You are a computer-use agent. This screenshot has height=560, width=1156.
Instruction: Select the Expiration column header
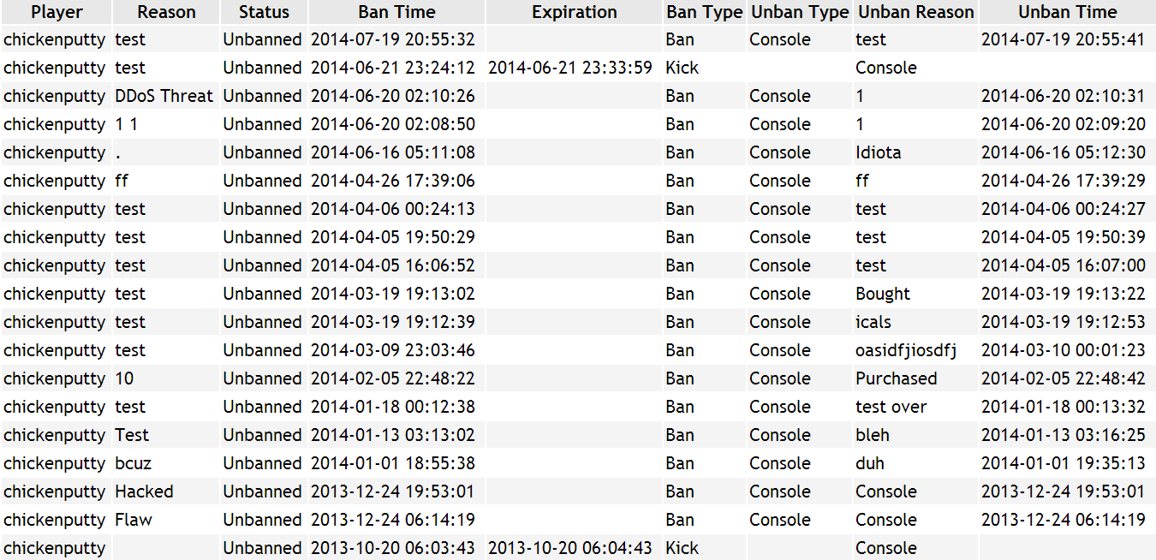click(x=574, y=12)
